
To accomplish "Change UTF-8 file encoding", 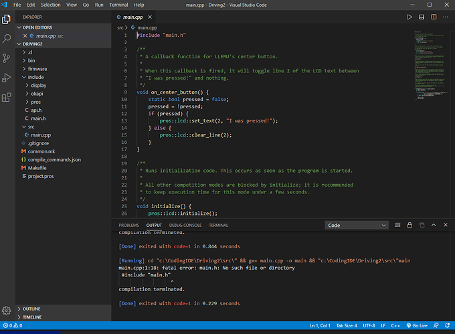I will (369, 325).
